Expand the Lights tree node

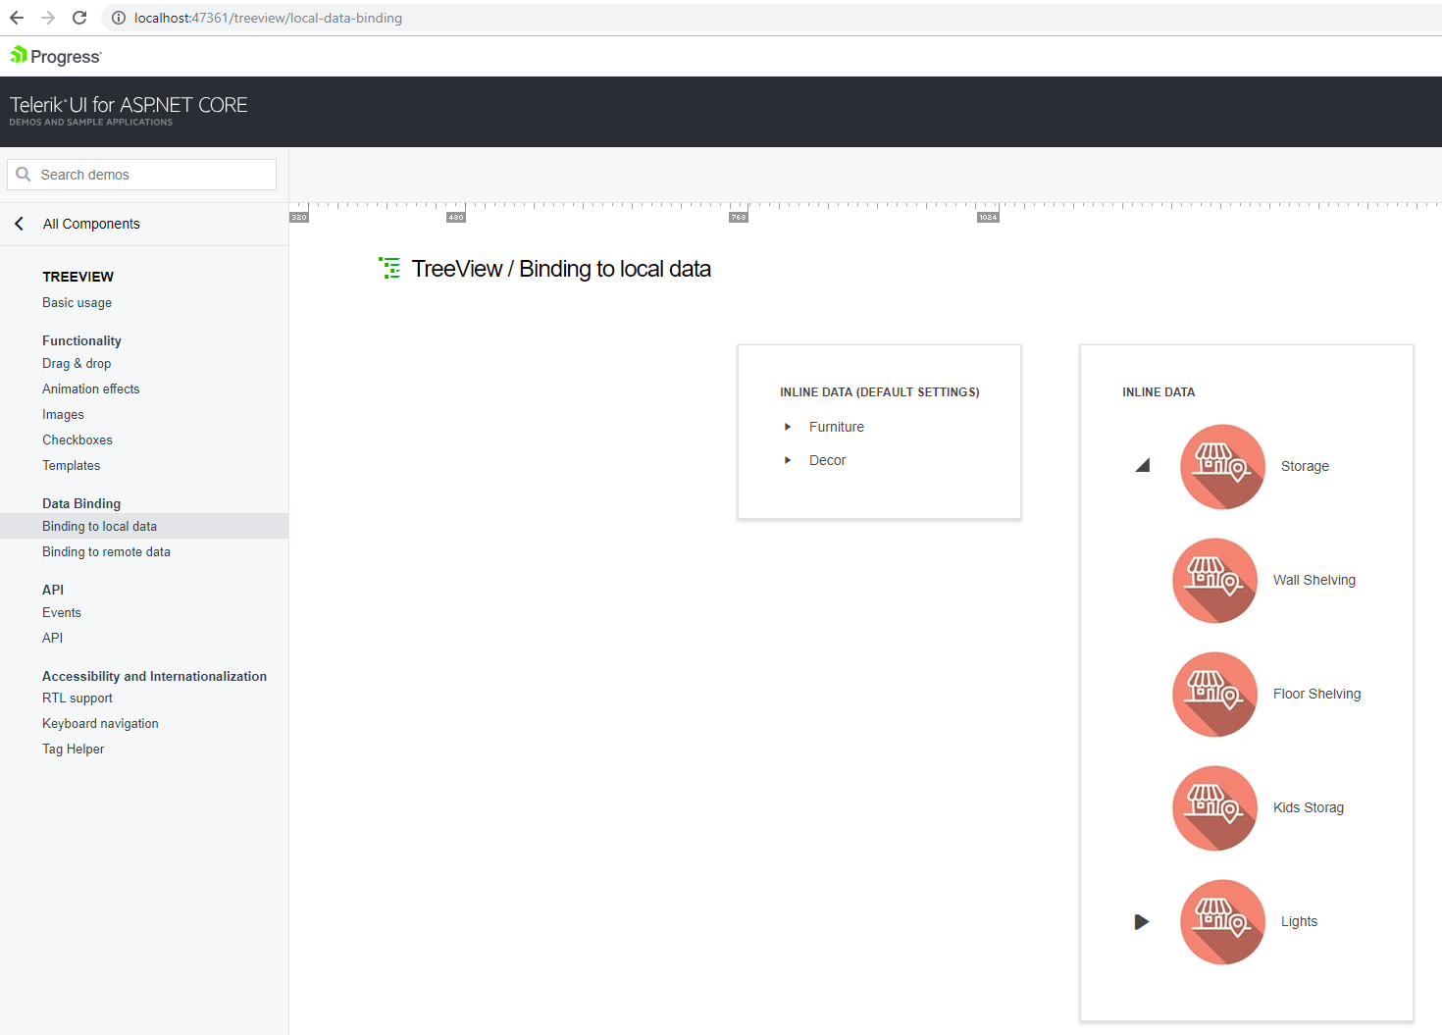coord(1141,922)
